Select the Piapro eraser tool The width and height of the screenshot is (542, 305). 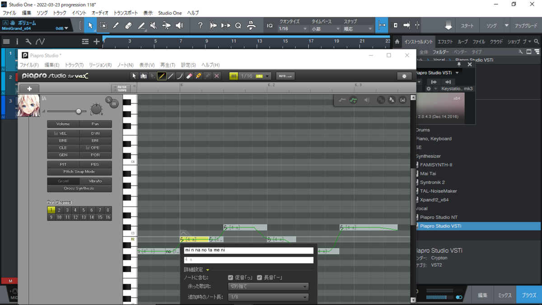(x=189, y=76)
